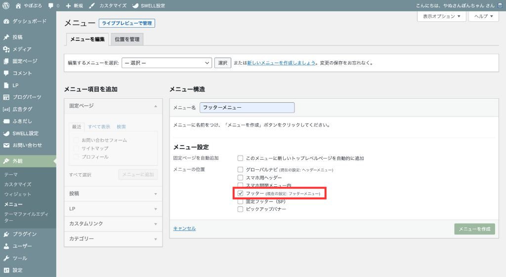The width and height of the screenshot is (506, 277).
Task: Open the 編集するメニューを選択 dropdown
Action: coord(167,63)
